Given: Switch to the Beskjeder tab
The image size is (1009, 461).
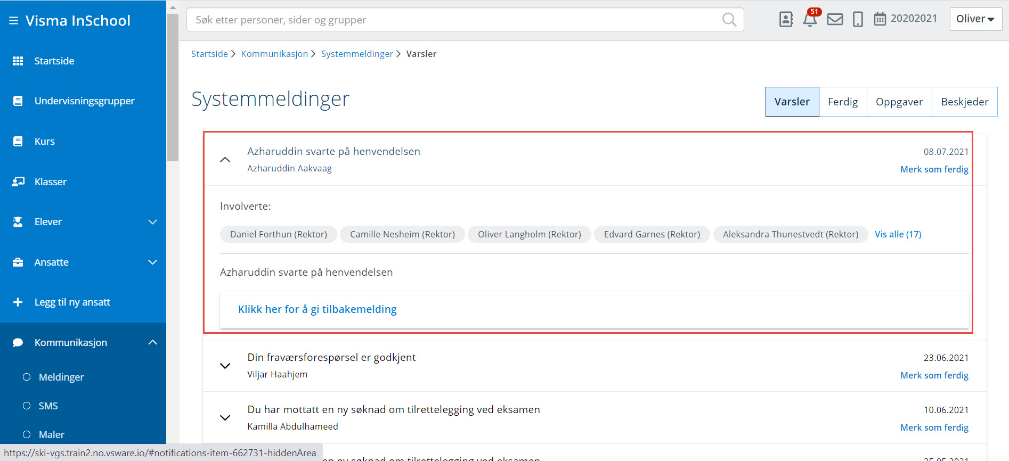Looking at the screenshot, I should (965, 102).
